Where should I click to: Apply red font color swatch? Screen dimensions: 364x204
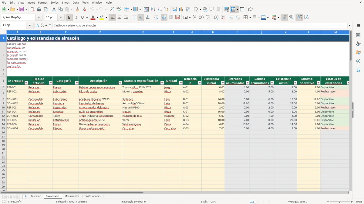tap(93, 18)
